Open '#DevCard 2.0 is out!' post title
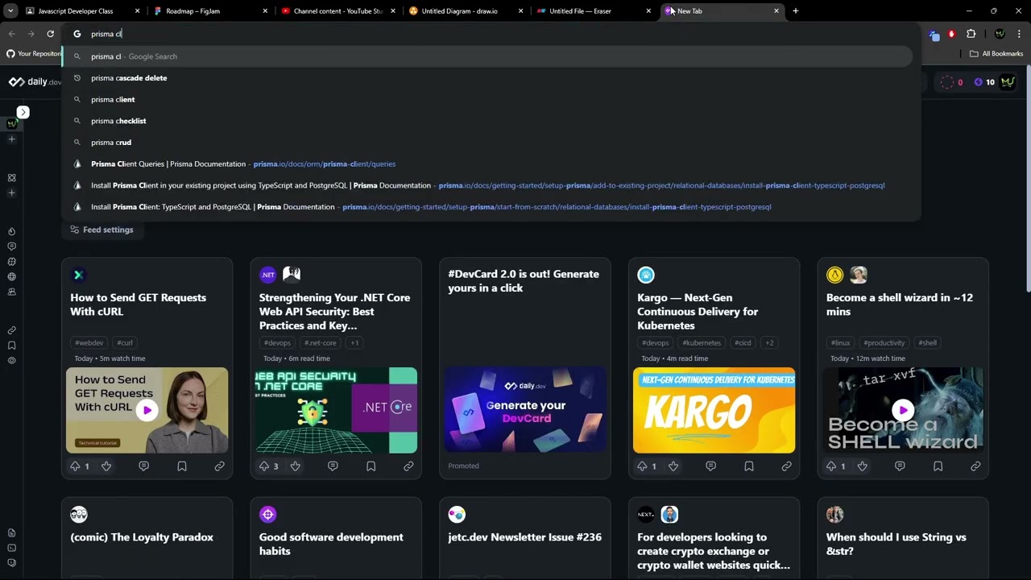The image size is (1031, 580). 524,281
